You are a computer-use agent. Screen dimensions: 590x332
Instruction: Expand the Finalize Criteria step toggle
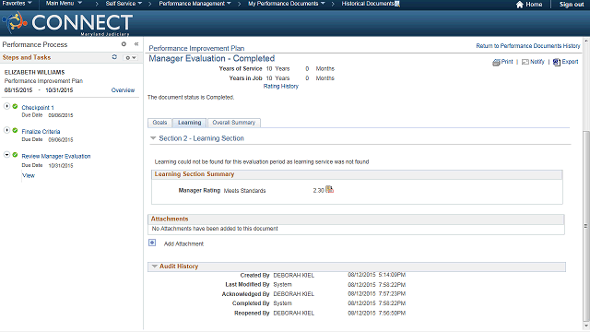pyautogui.click(x=6, y=131)
